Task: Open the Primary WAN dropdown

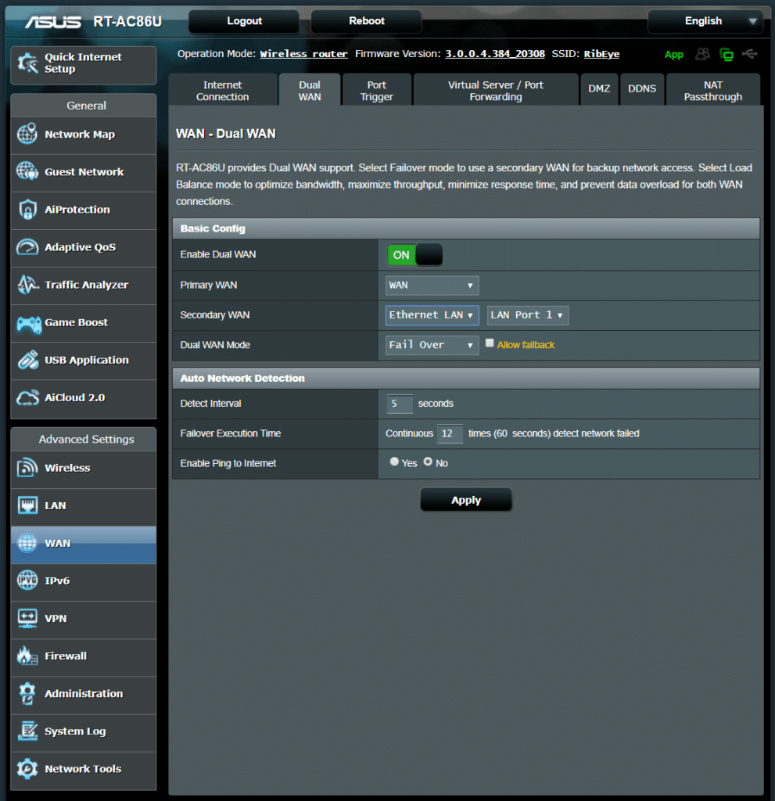Action: tap(432, 286)
